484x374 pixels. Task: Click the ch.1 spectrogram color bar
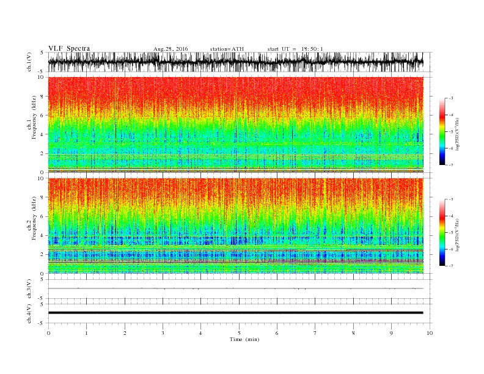click(x=442, y=131)
